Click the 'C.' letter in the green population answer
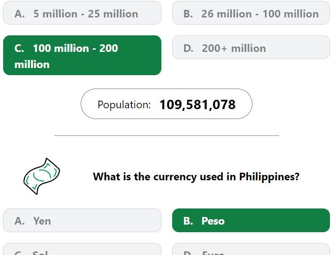 pyautogui.click(x=19, y=48)
